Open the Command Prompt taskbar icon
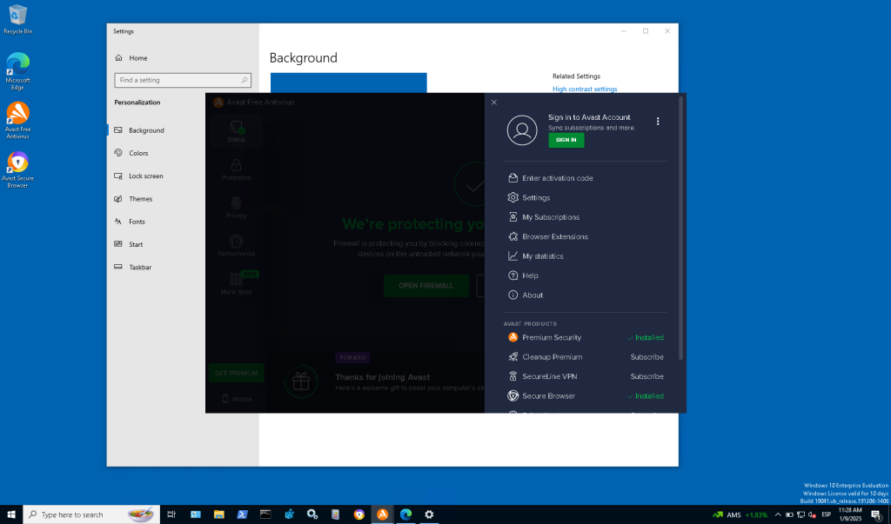891x524 pixels. [265, 514]
